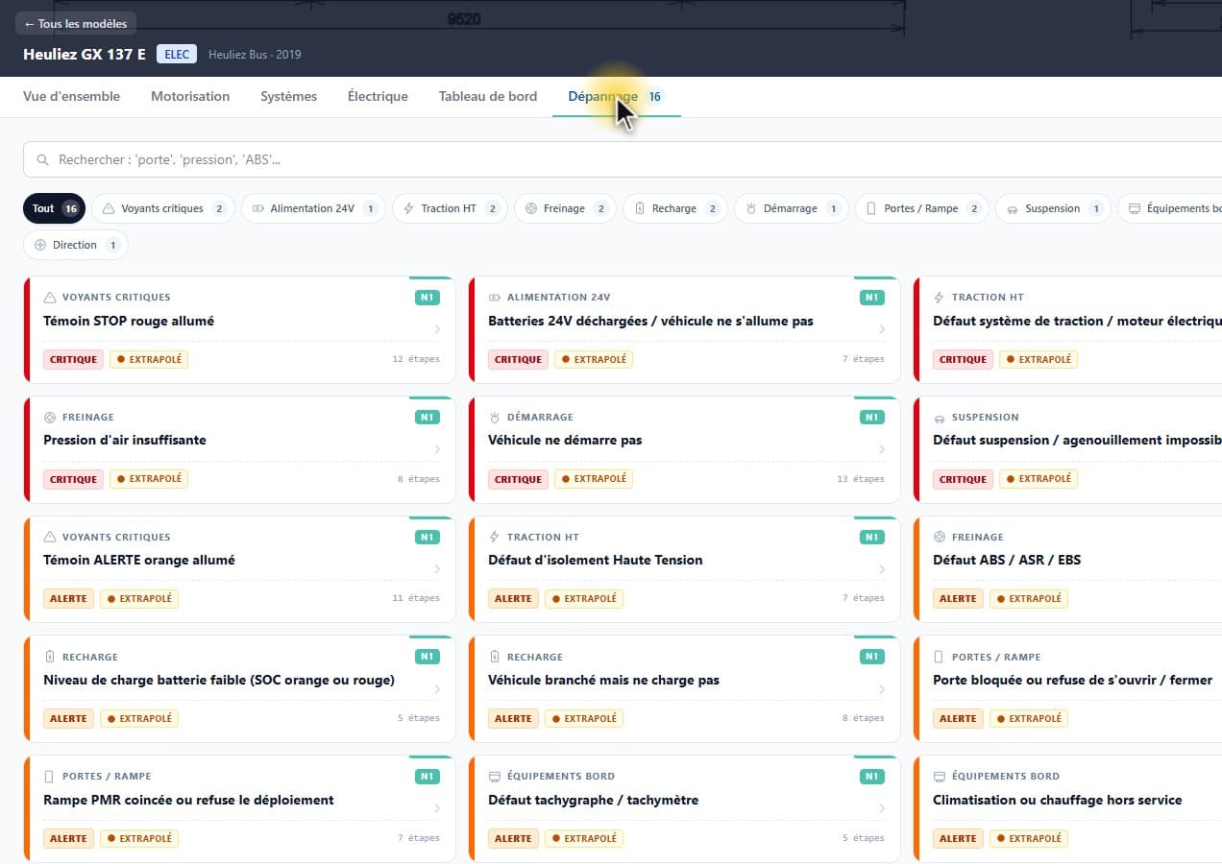Expand Batteries 24V déchargées card via chevron
Viewport: 1222px width, 864px height.
[882, 329]
